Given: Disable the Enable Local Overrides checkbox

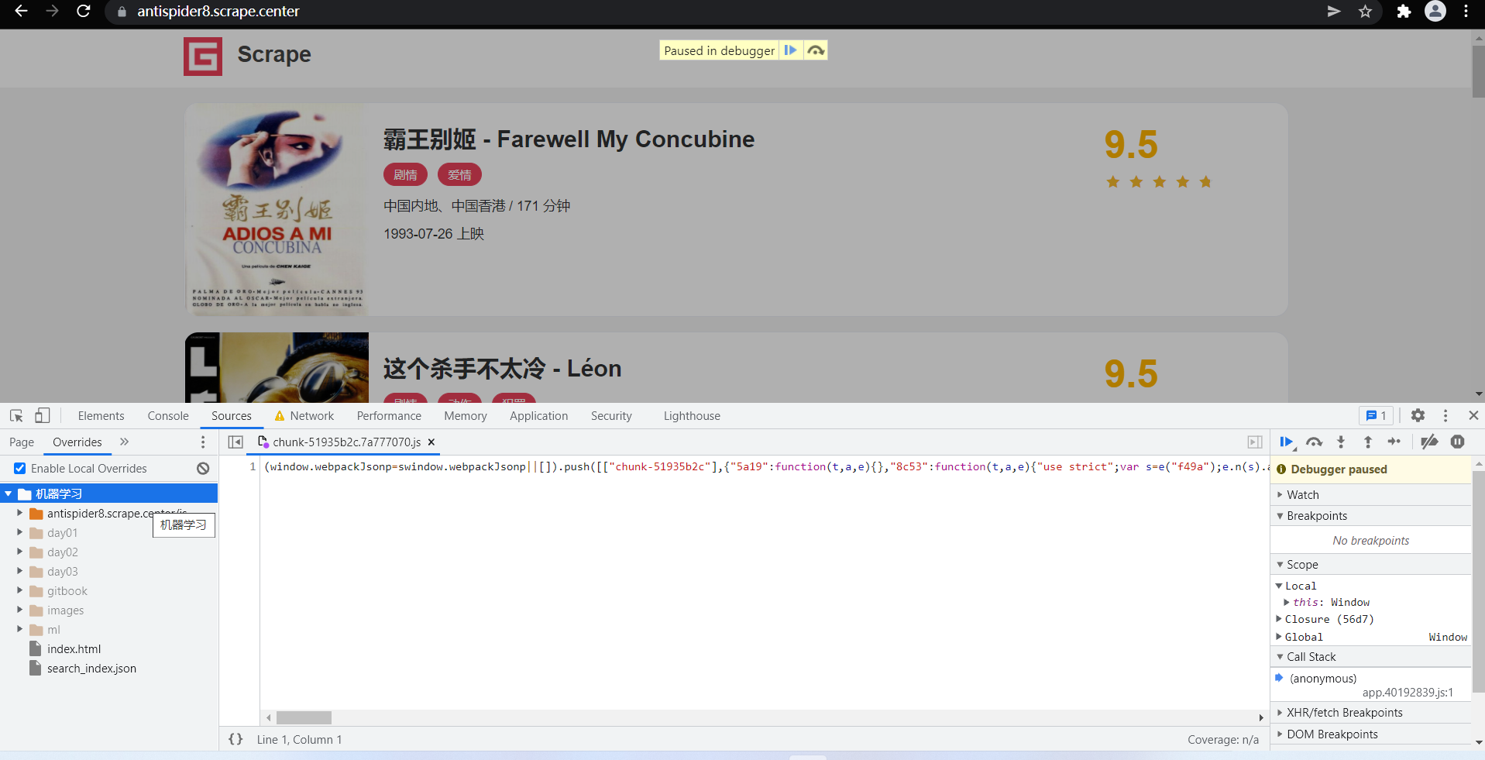Looking at the screenshot, I should [19, 468].
